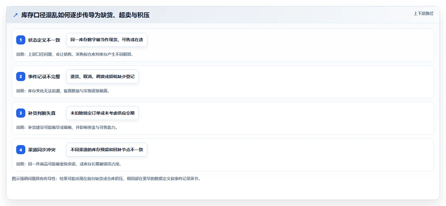Select the step 1 number badge
This screenshot has height=206, width=446.
pyautogui.click(x=21, y=40)
